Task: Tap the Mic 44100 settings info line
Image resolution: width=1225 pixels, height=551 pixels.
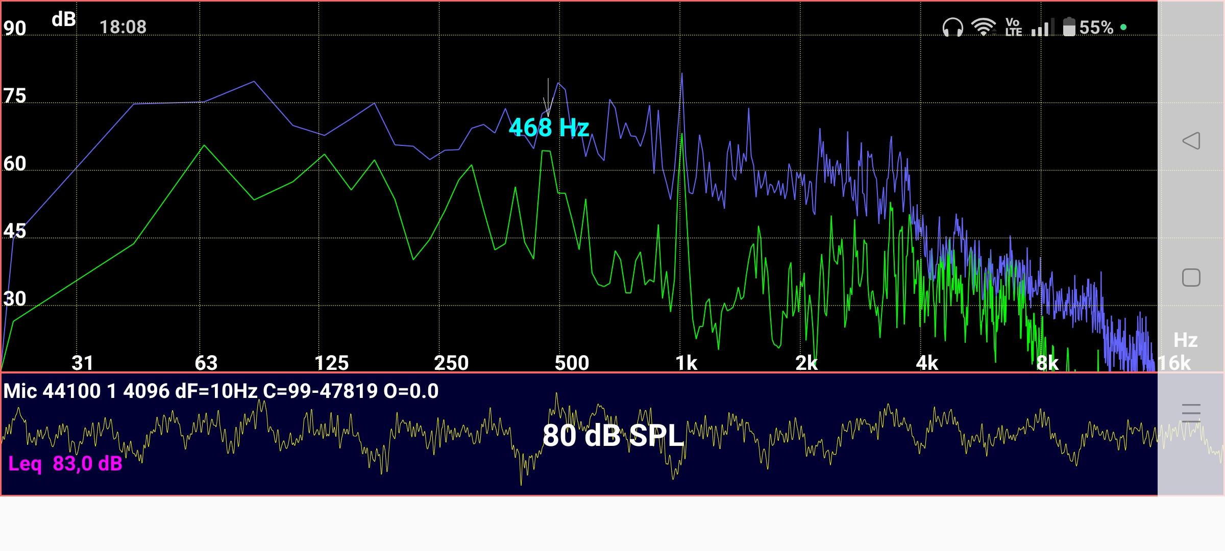Action: click(220, 391)
